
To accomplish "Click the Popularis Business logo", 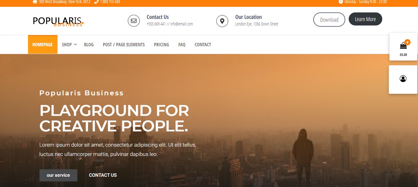I will pyautogui.click(x=58, y=21).
